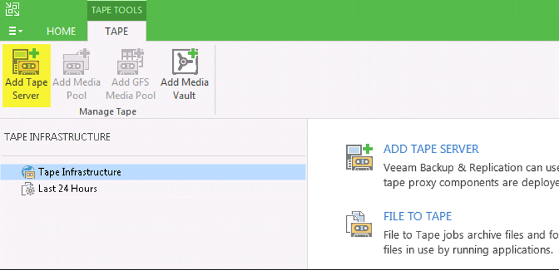This screenshot has width=559, height=270.
Task: Select the Tape Infrastructure globe icon in tree
Action: point(28,172)
